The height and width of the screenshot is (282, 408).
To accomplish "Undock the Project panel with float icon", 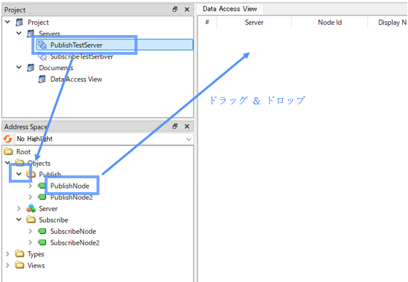I will pos(175,9).
